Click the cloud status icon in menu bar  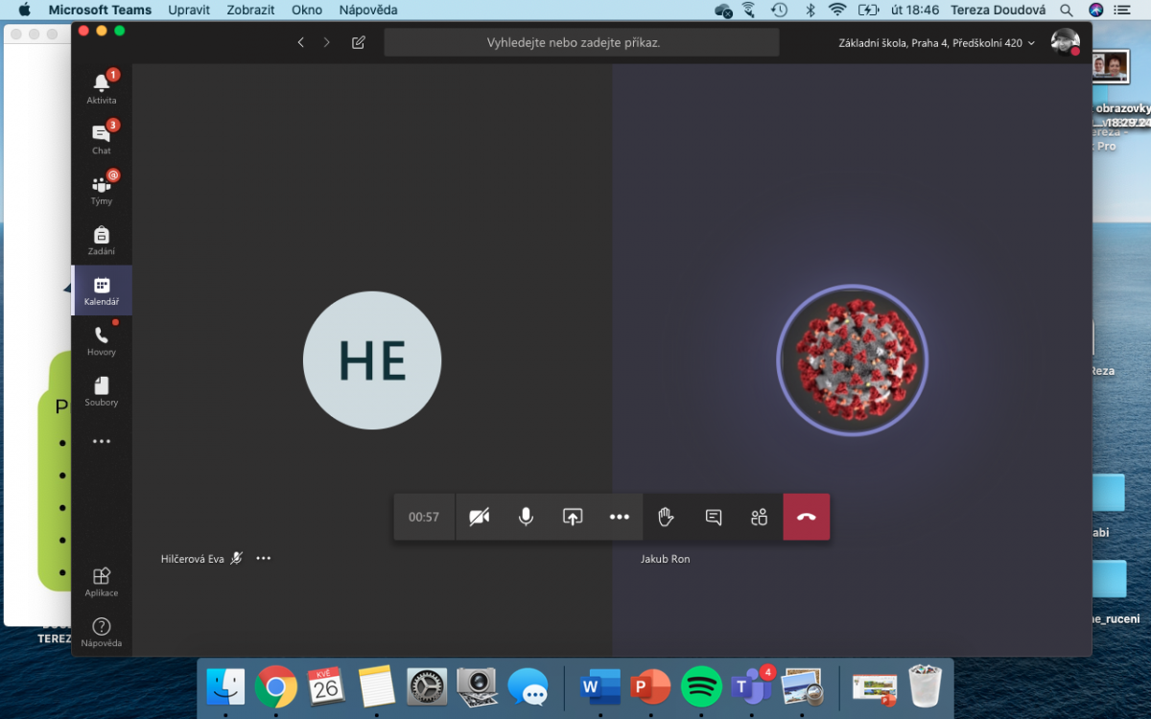click(724, 10)
